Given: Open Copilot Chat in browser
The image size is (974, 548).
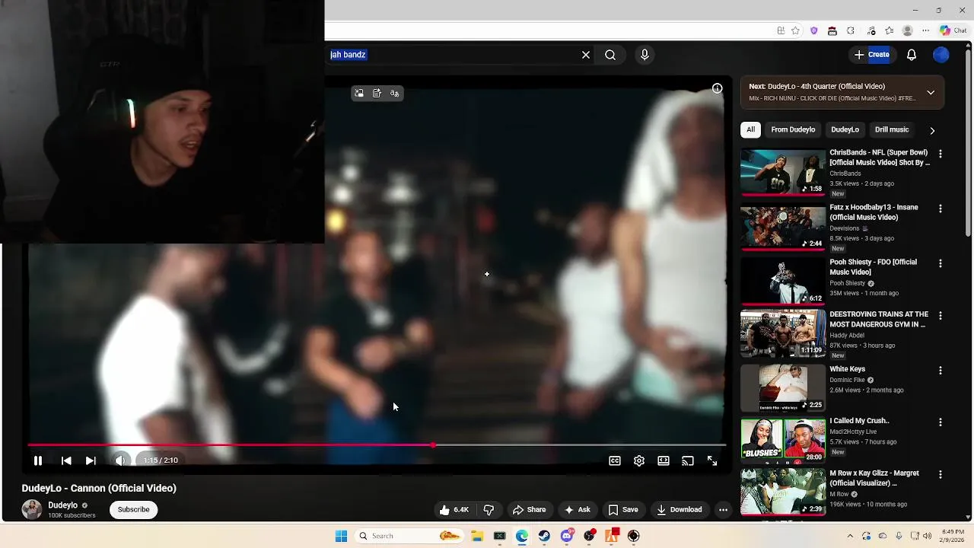Looking at the screenshot, I should 953,30.
